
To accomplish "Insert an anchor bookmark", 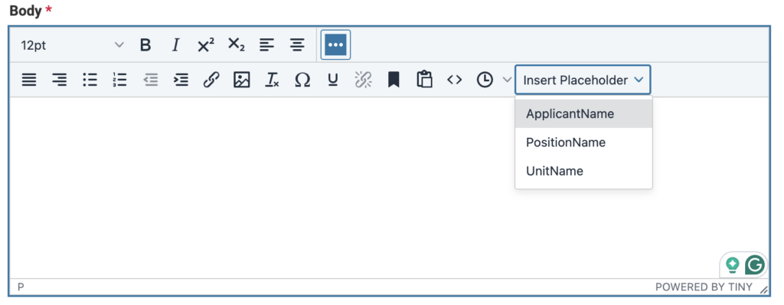I will 394,80.
